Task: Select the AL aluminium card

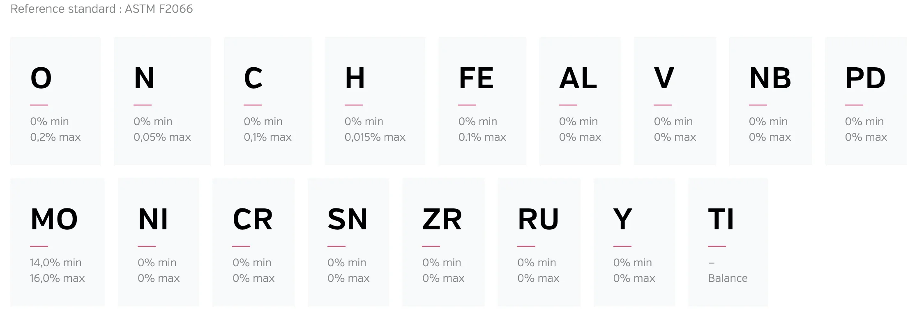Action: pyautogui.click(x=580, y=101)
